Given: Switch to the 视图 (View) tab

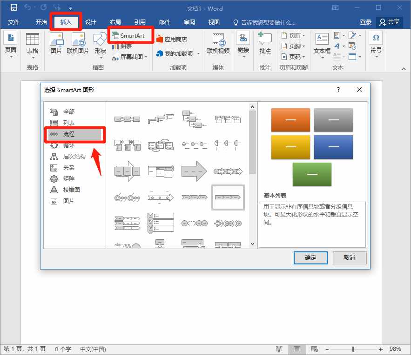Looking at the screenshot, I should 214,22.
